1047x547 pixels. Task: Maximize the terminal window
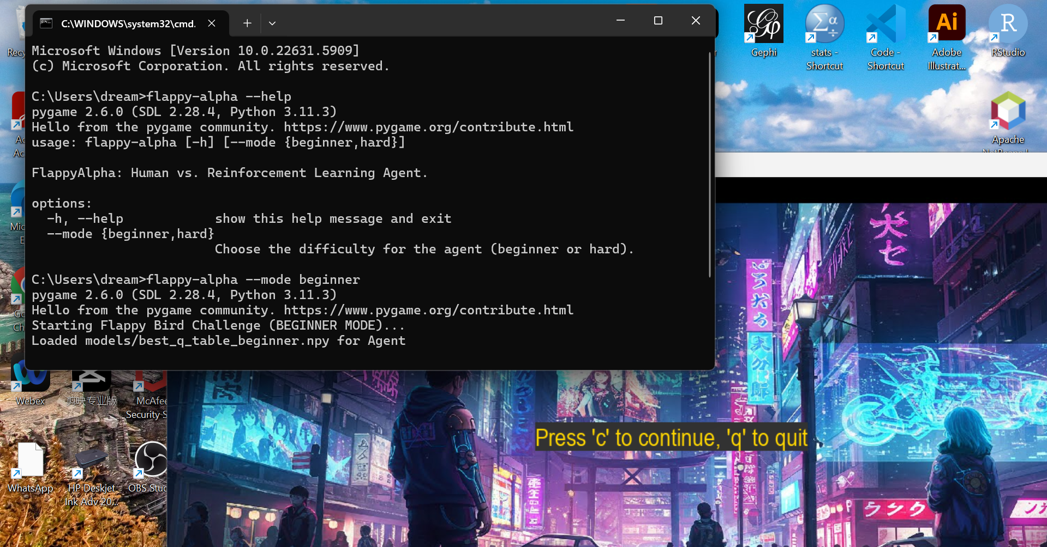click(658, 20)
